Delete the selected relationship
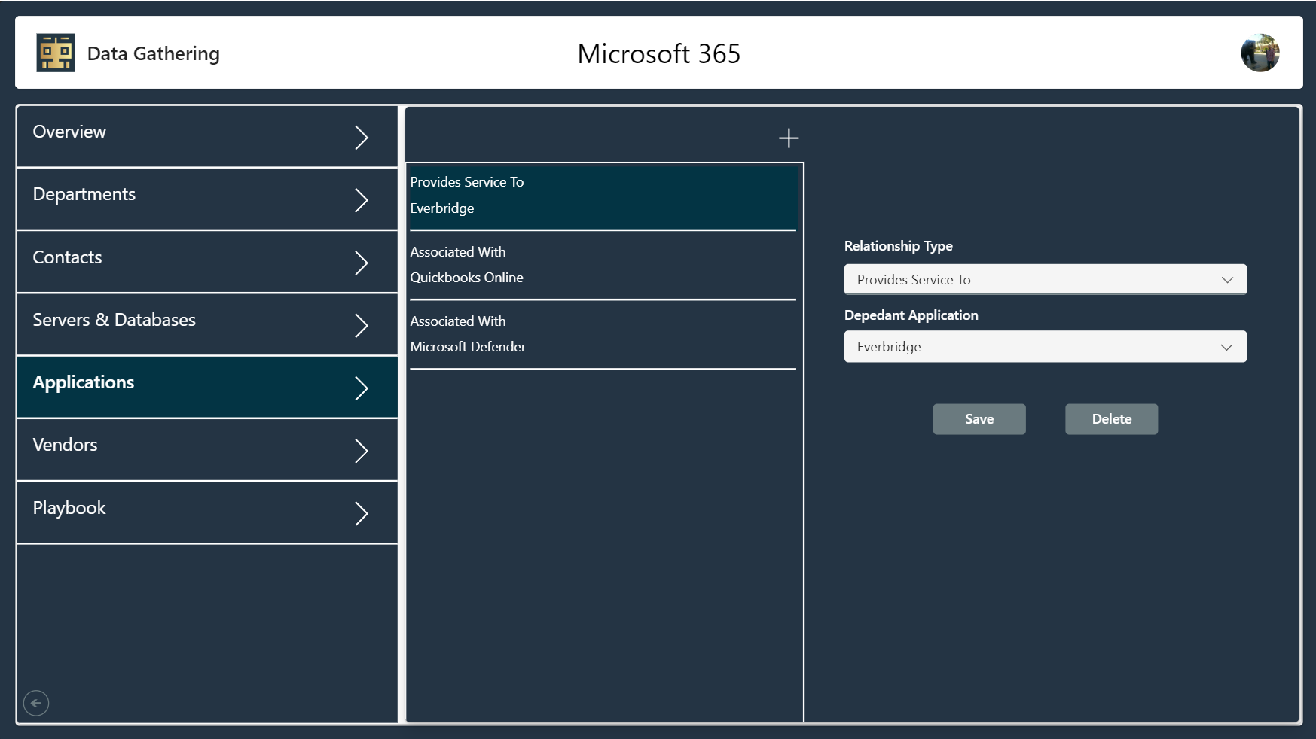The height and width of the screenshot is (739, 1316). pos(1111,419)
